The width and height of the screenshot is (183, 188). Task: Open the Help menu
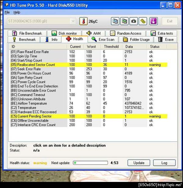click(17, 12)
